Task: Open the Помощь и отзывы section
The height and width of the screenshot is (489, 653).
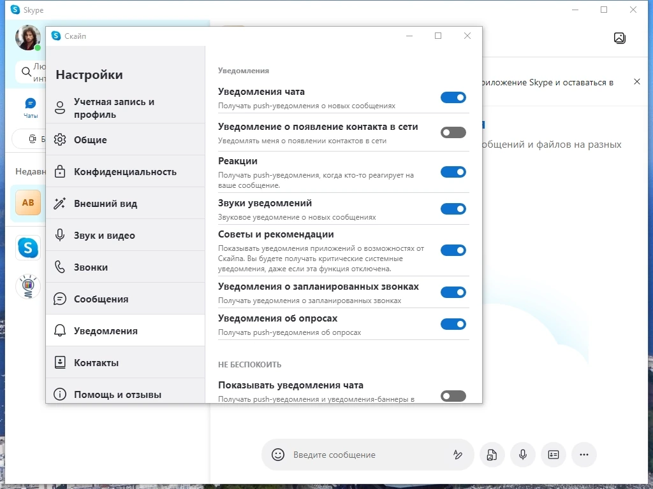Action: click(126, 391)
